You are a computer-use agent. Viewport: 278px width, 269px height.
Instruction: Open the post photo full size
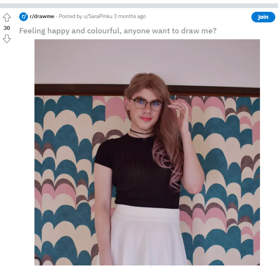(147, 152)
